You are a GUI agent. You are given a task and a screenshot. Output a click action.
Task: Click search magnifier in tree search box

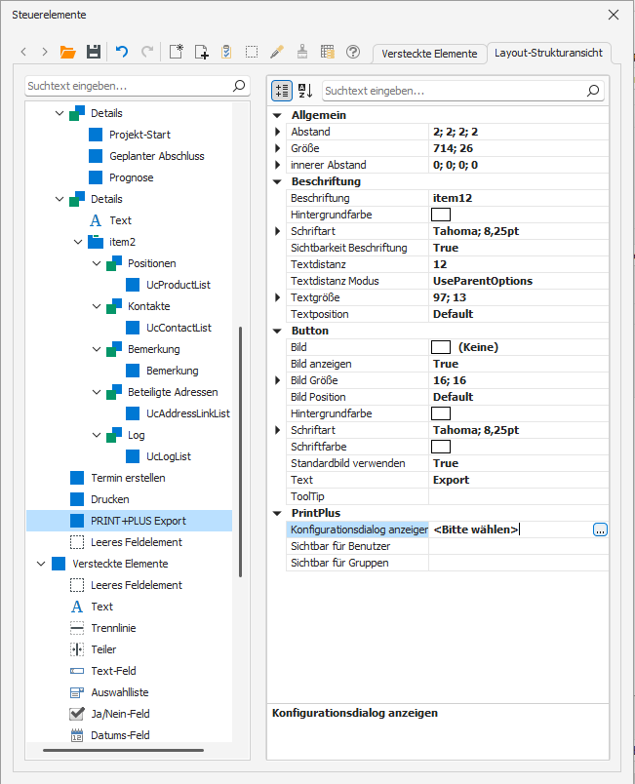pyautogui.click(x=239, y=86)
